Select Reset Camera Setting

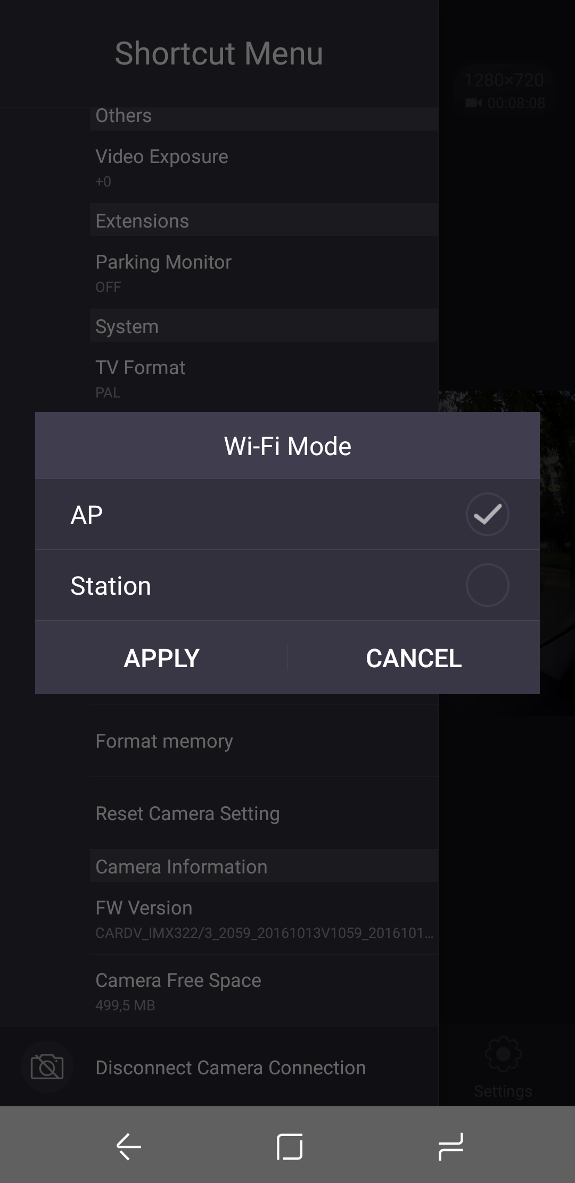[264, 813]
